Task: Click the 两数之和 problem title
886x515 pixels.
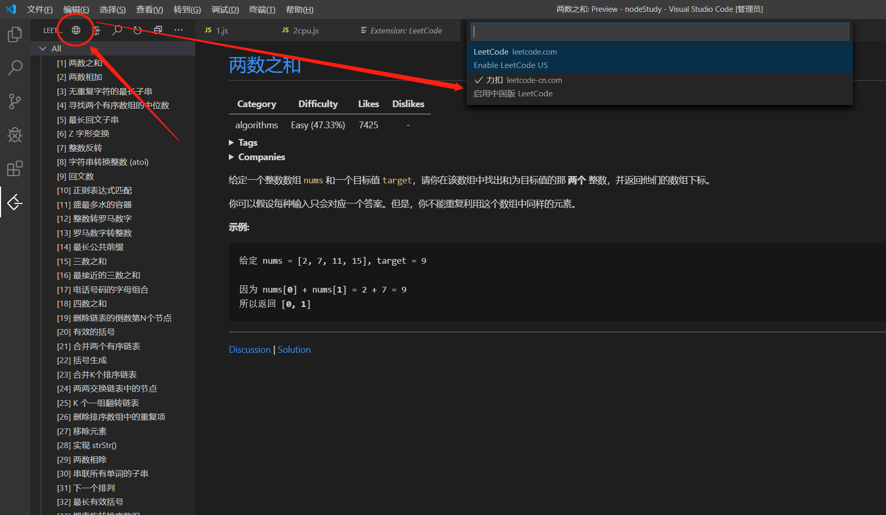Action: [265, 65]
